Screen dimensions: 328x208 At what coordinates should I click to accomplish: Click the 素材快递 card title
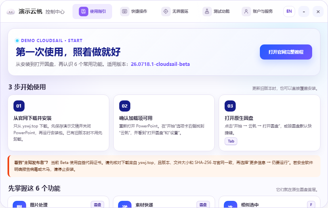point(144,205)
